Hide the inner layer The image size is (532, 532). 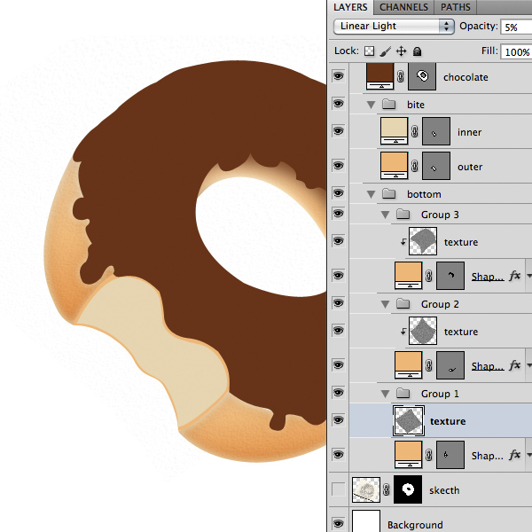[x=338, y=131]
